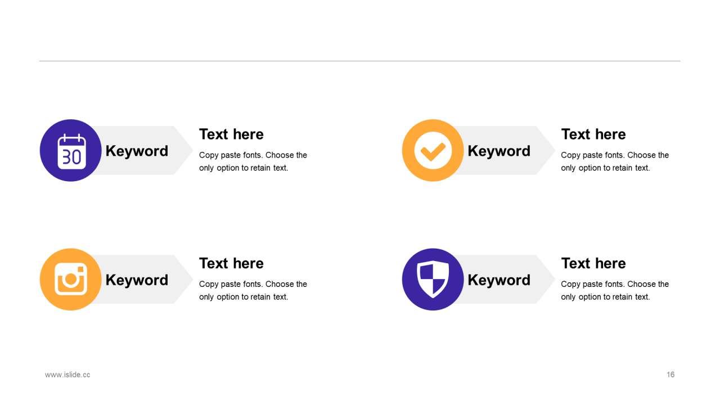Image resolution: width=720 pixels, height=405 pixels.
Task: Click the body text under the calendar row's heading
Action: tap(253, 161)
